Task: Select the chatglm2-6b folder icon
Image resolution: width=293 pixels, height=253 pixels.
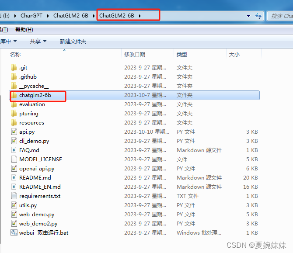Action: 14,95
